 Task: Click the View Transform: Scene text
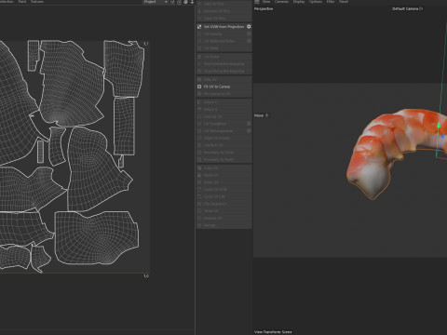(273, 331)
